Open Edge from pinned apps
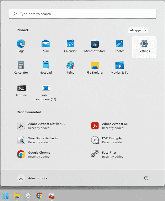This screenshot has width=165, height=201. [21, 46]
